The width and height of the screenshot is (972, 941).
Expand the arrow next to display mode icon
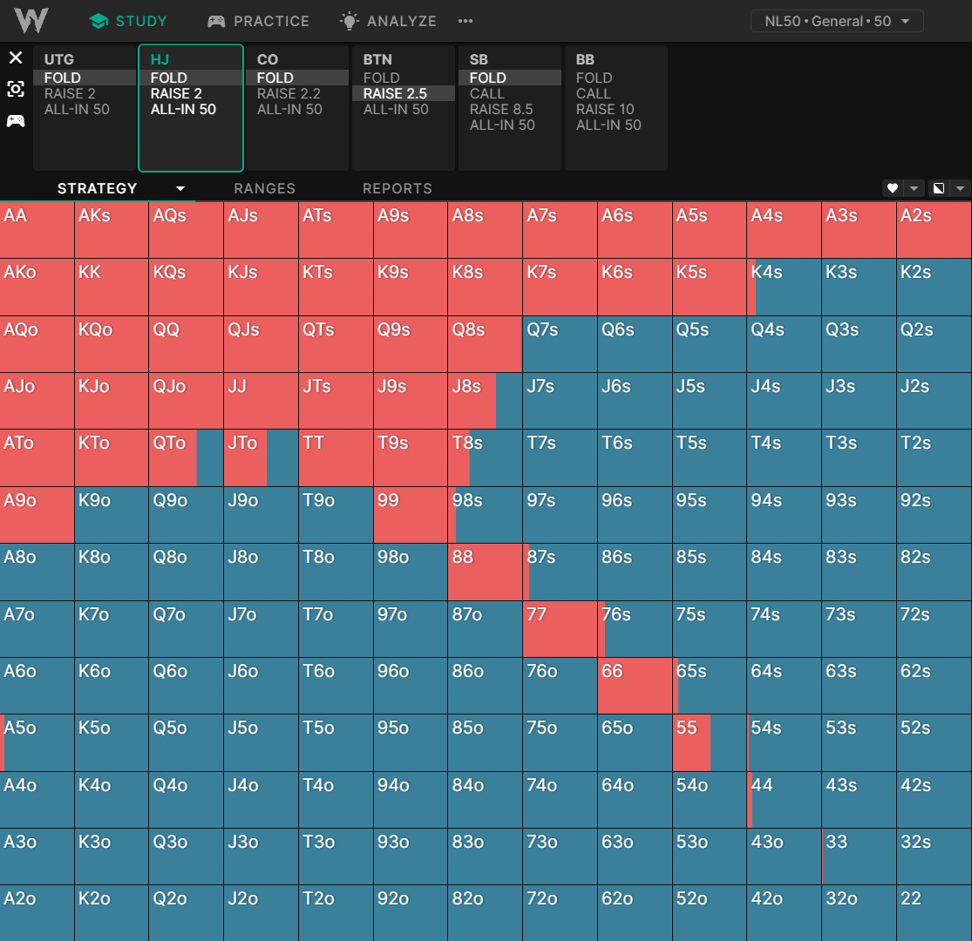coord(960,188)
